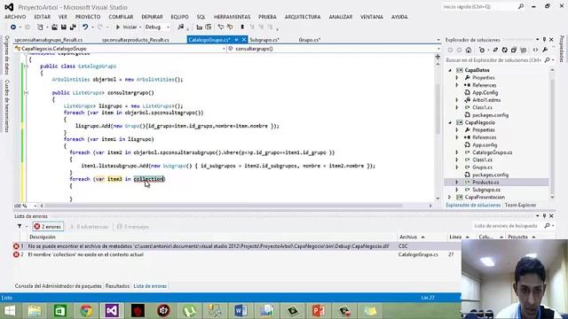The width and height of the screenshot is (568, 319).
Task: Open the ARQUITECTURA menu
Action: point(303,17)
